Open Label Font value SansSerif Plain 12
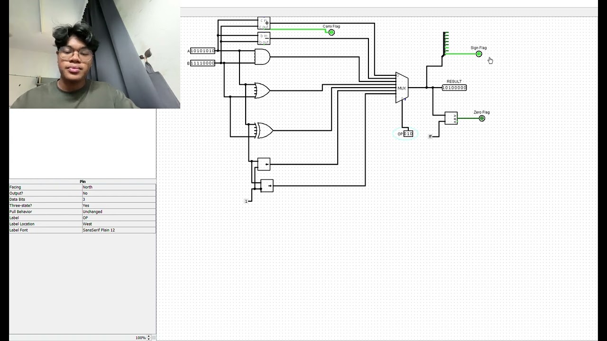This screenshot has height=341, width=607. click(x=119, y=230)
